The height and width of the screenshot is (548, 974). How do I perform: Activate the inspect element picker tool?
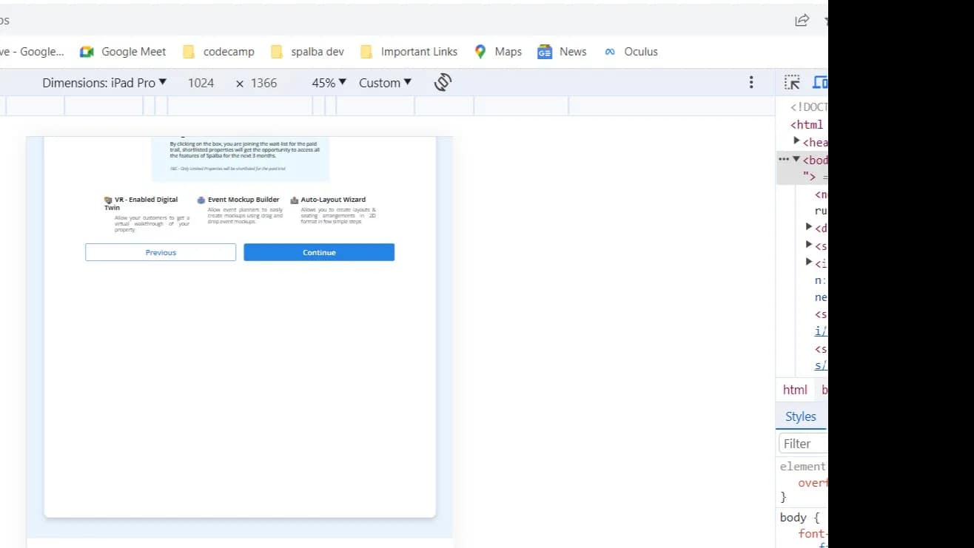click(x=792, y=82)
